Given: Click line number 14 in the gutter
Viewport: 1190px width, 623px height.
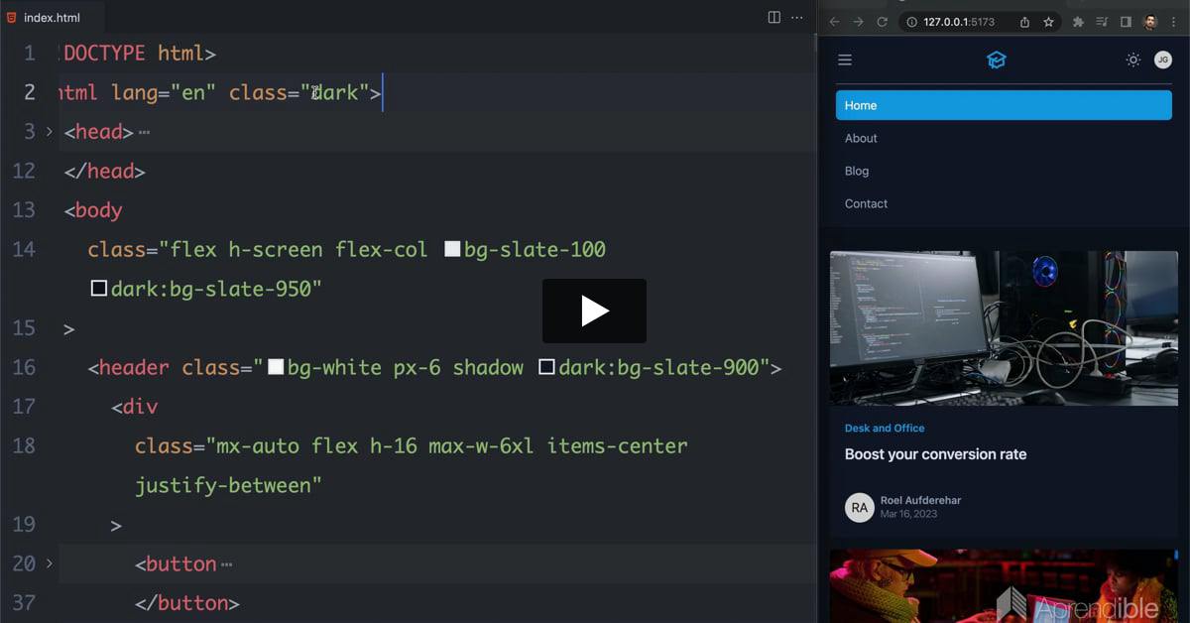Looking at the screenshot, I should coord(24,249).
